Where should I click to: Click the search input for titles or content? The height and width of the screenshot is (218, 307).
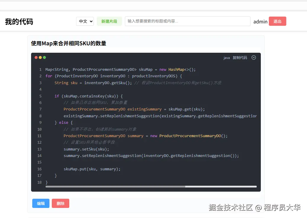(187, 21)
